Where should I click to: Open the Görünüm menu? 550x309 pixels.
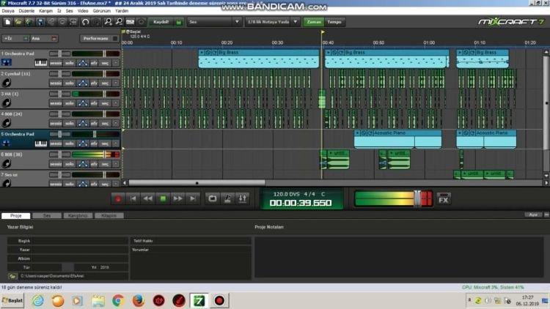[102, 11]
